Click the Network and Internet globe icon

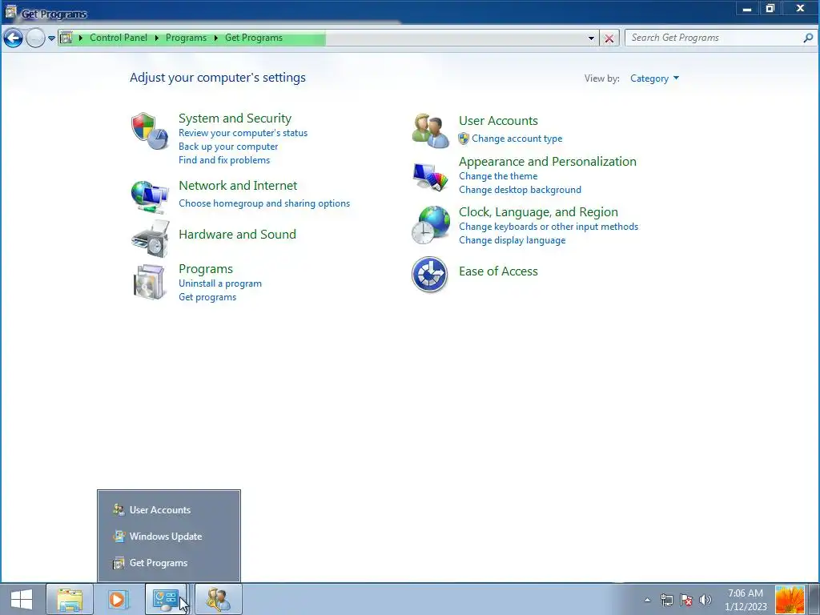pyautogui.click(x=150, y=196)
